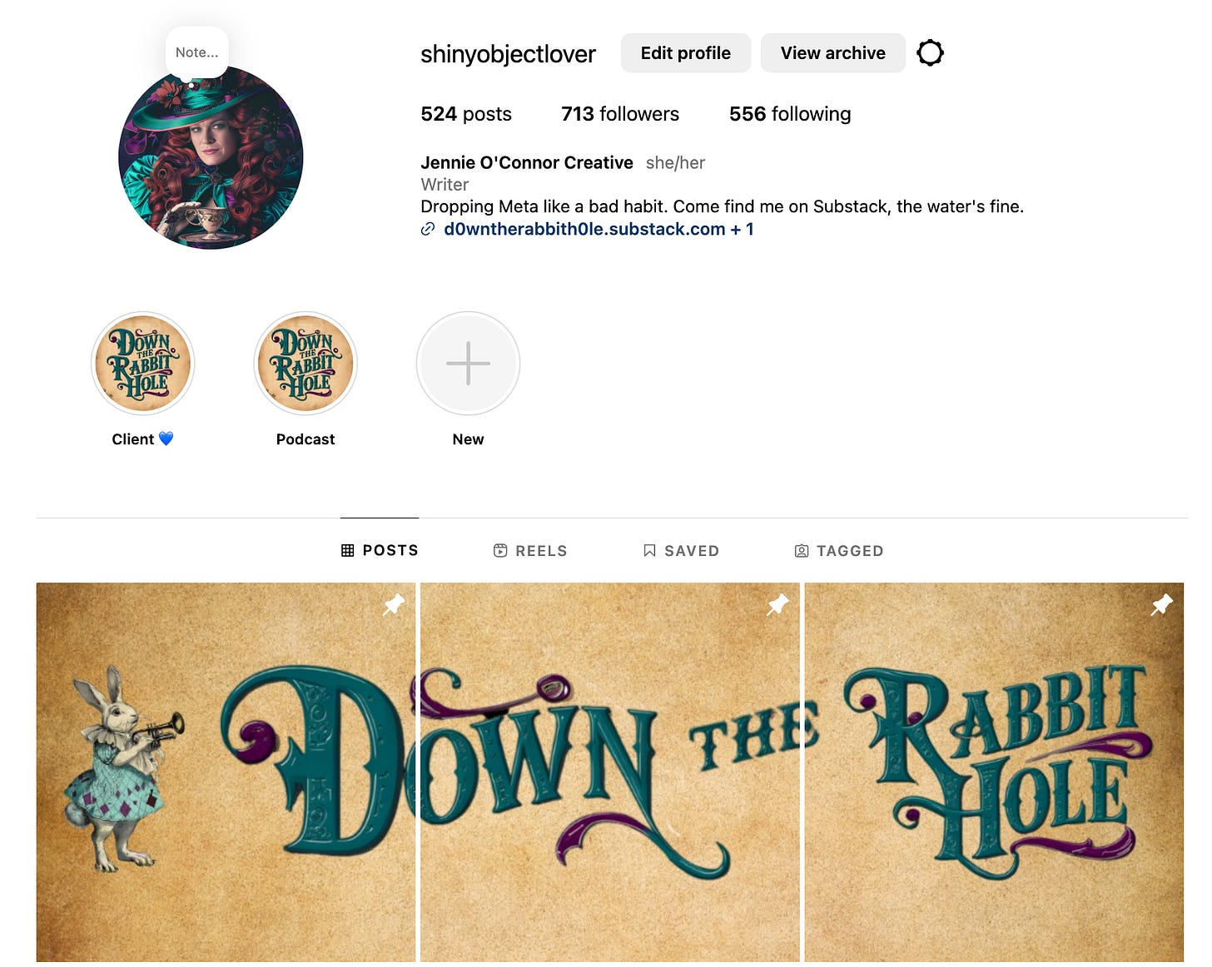Image resolution: width=1212 pixels, height=967 pixels.
Task: Click the Reels tab icon
Action: pyautogui.click(x=500, y=551)
